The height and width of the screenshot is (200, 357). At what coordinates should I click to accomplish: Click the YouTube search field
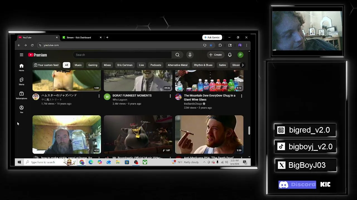pos(122,55)
